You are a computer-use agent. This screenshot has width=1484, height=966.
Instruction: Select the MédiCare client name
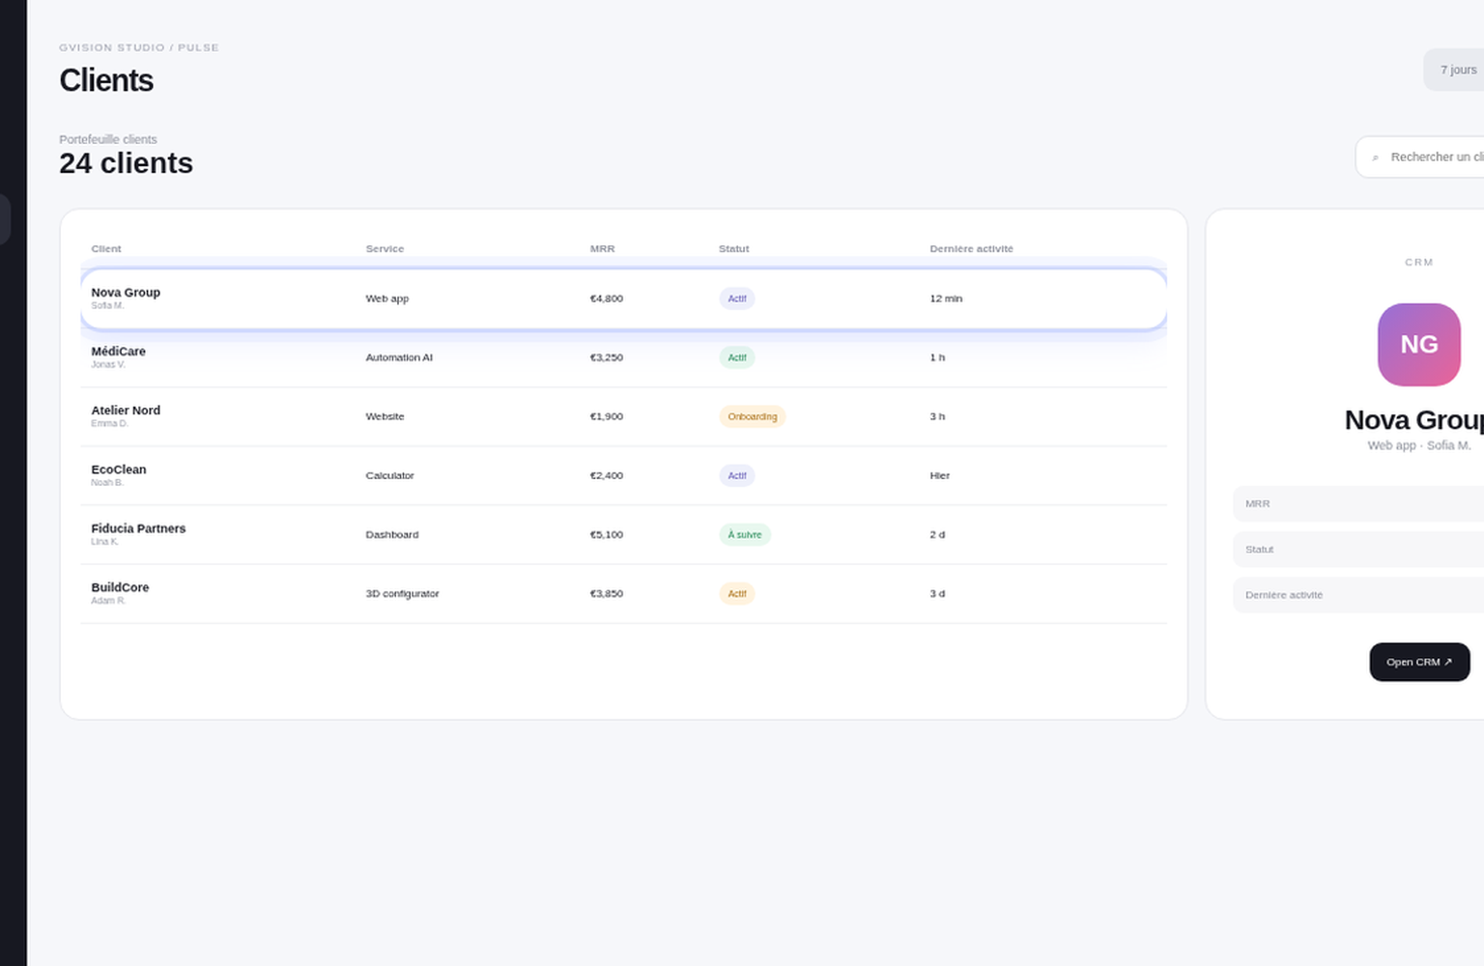(118, 352)
